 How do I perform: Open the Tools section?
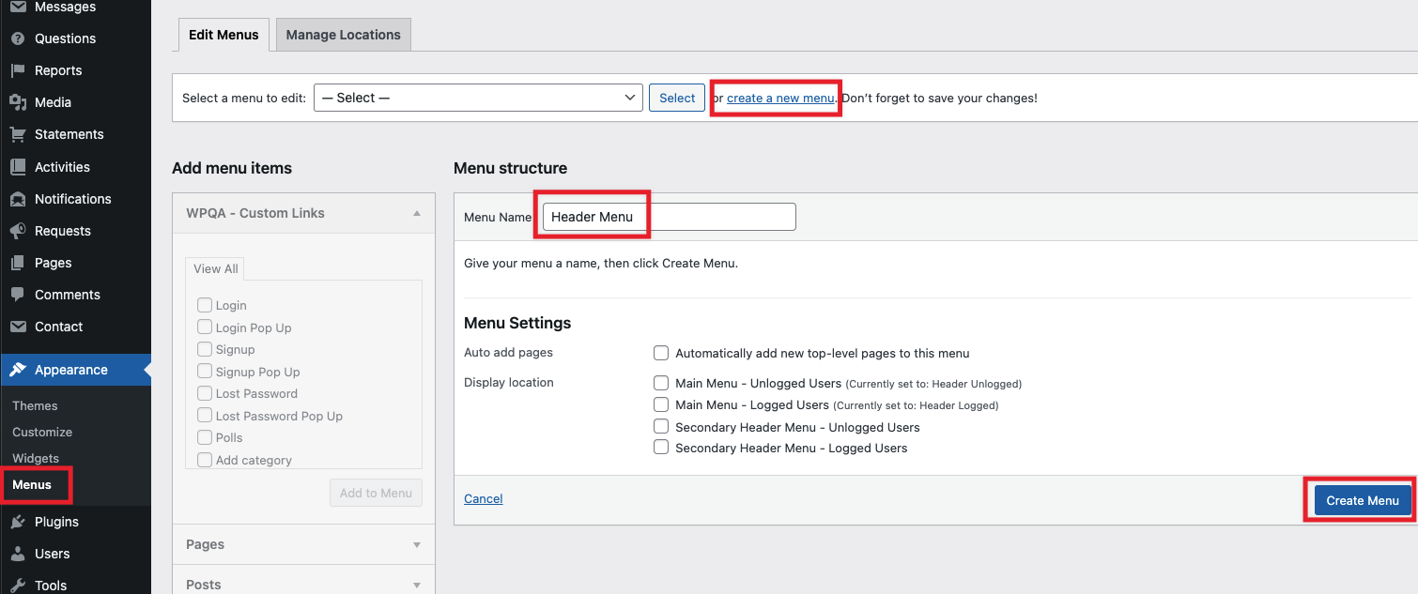(x=51, y=585)
